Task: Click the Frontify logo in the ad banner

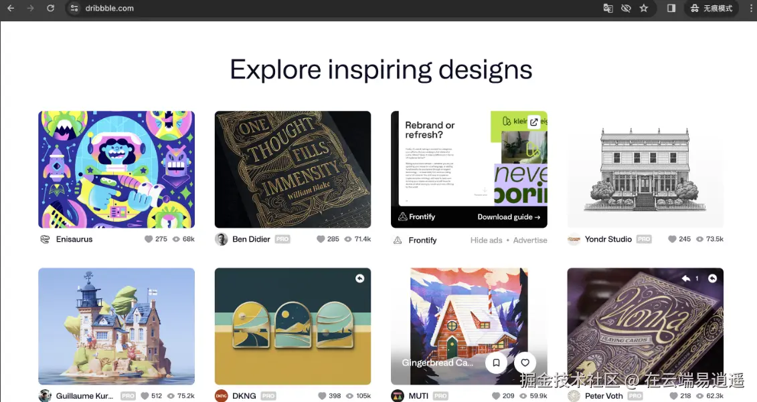Action: click(x=416, y=216)
